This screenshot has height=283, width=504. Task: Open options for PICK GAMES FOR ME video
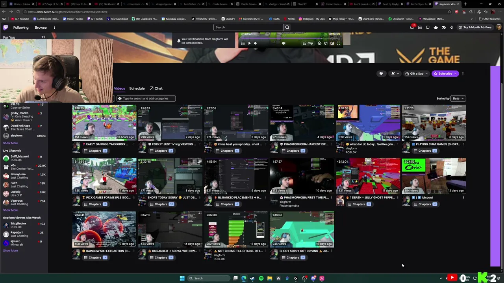133,198
